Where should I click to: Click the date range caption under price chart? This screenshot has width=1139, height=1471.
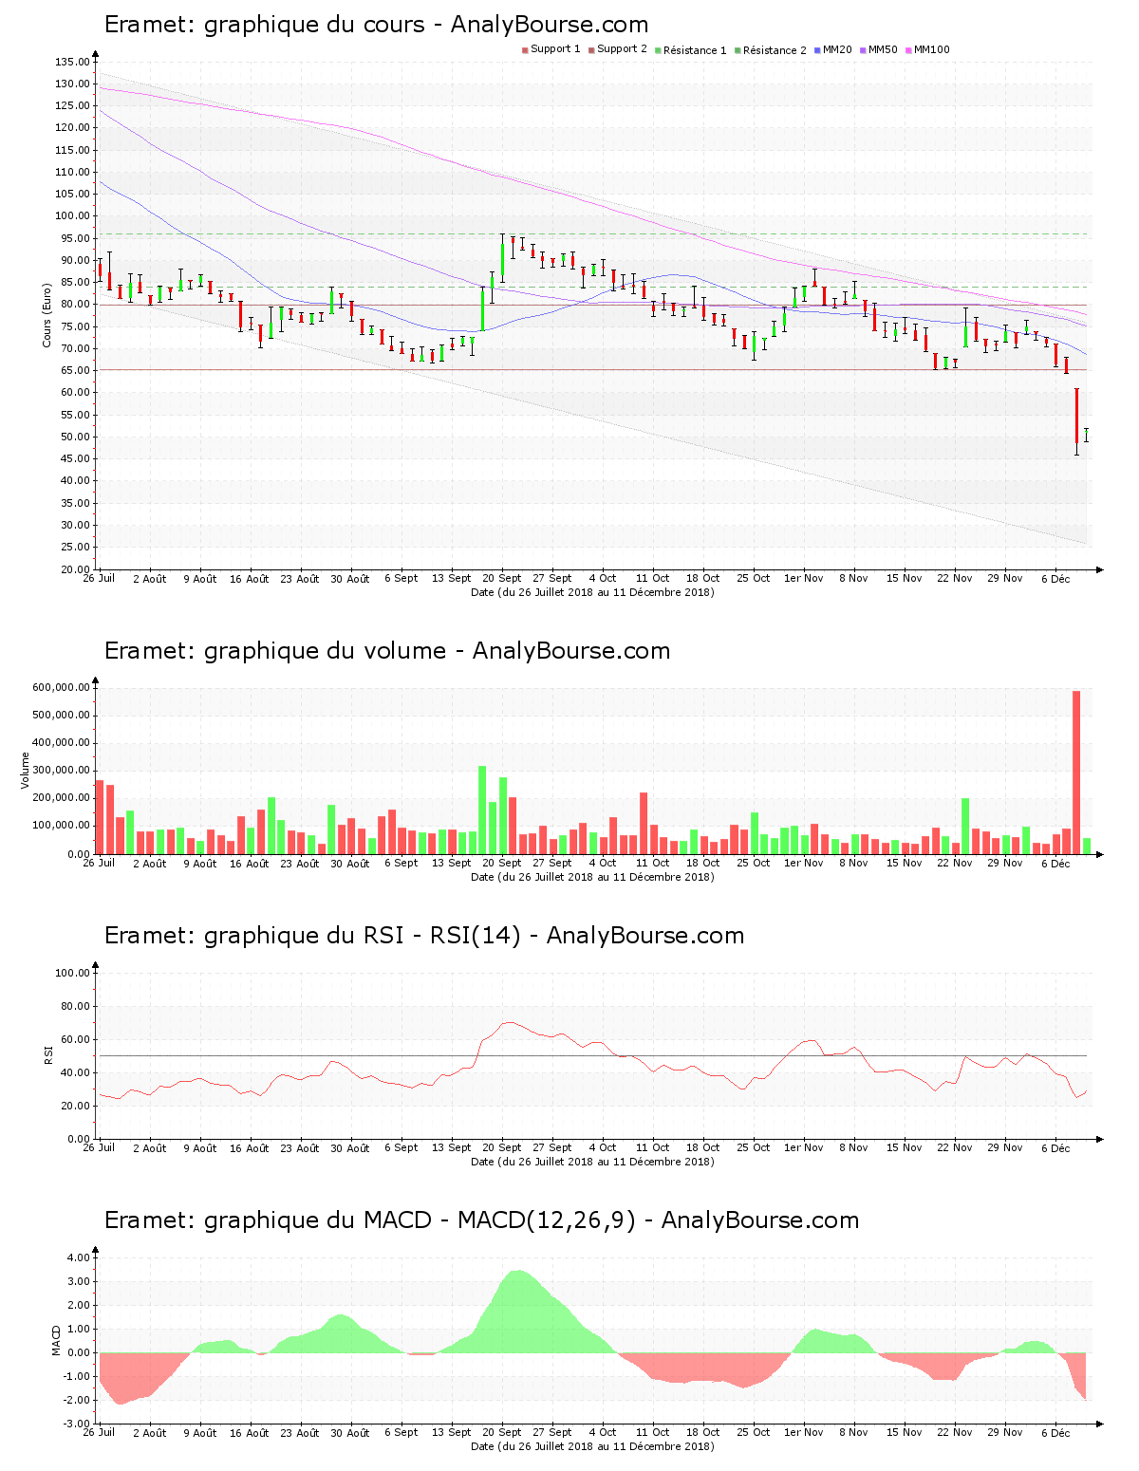coord(592,592)
